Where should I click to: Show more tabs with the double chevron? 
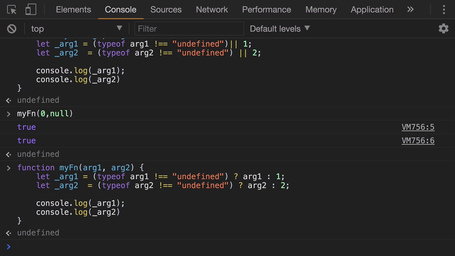(411, 10)
